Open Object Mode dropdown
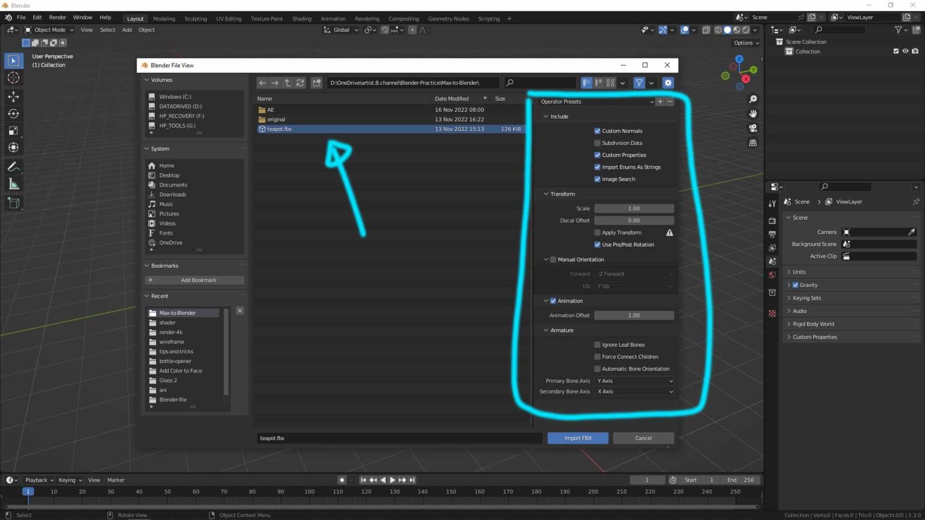The width and height of the screenshot is (925, 520). tap(49, 29)
